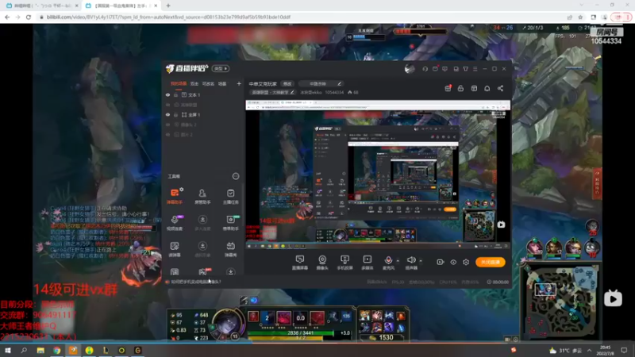Image resolution: width=635 pixels, height=357 pixels.
Task: Click the 修改 button beside room name
Action: pos(287,84)
